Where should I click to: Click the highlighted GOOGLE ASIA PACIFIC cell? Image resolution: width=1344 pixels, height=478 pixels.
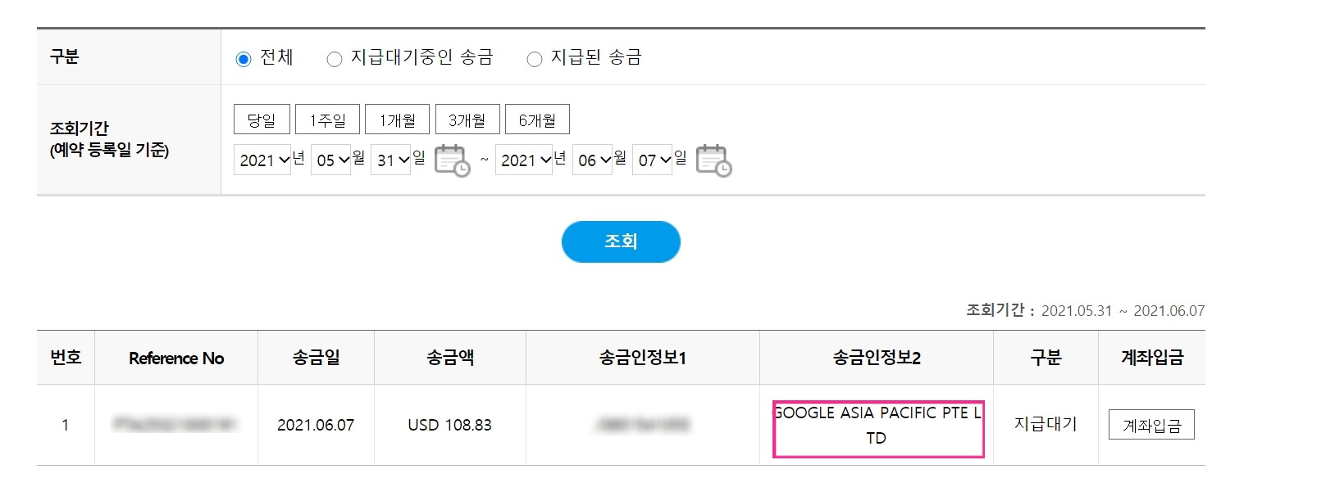pos(877,425)
